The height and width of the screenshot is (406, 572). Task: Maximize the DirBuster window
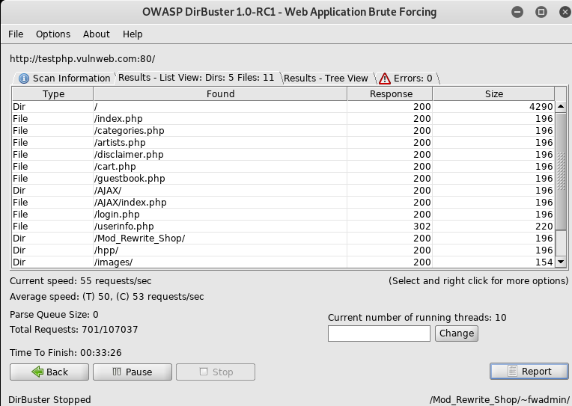(541, 12)
